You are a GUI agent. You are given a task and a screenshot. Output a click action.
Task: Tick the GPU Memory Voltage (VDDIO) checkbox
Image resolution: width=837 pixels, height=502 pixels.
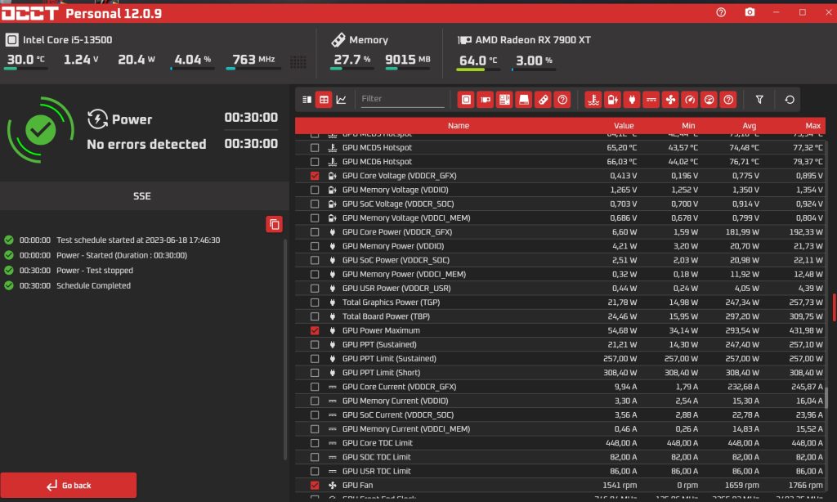(x=315, y=190)
